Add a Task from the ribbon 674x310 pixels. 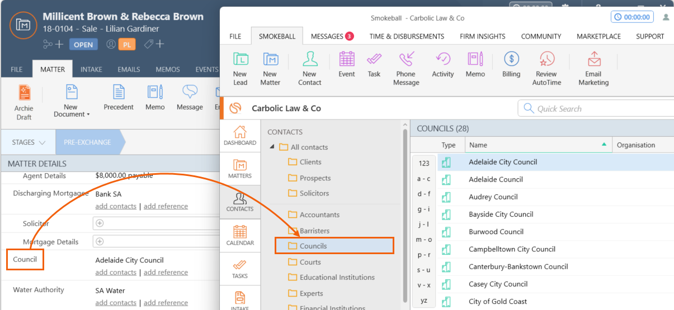point(374,64)
